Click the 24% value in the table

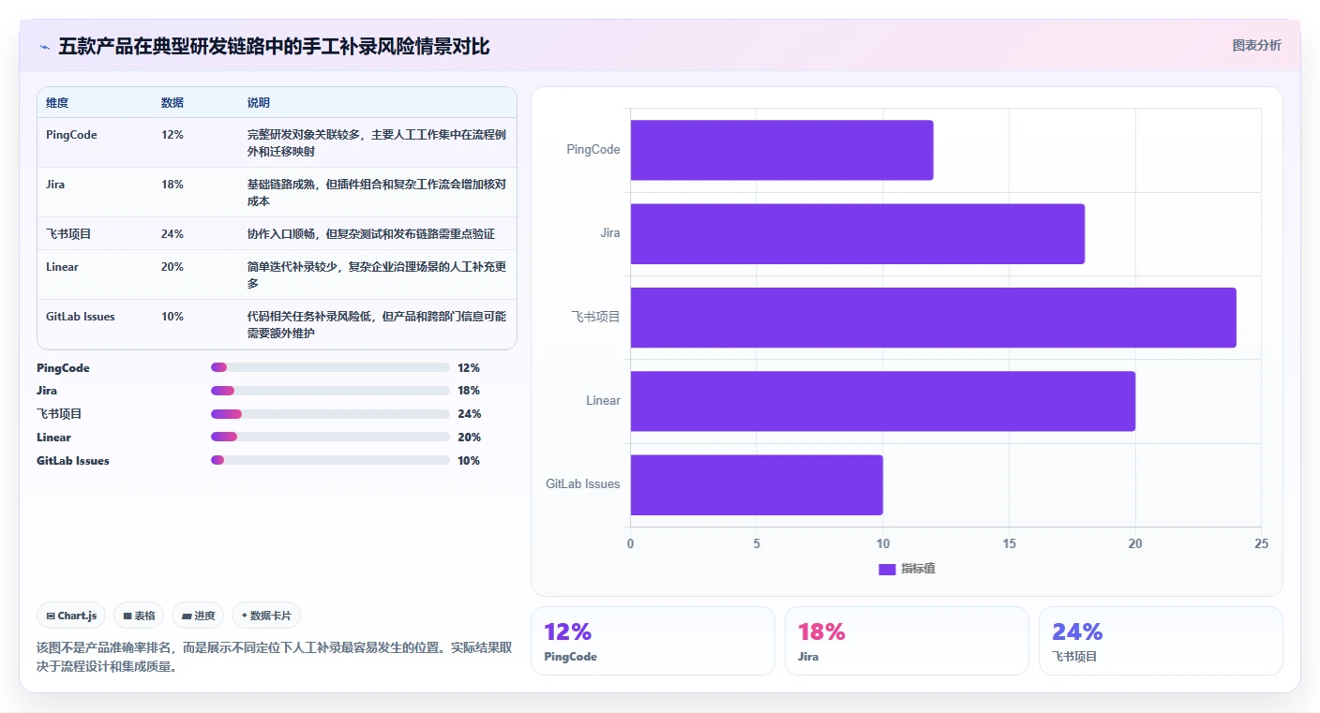(x=172, y=234)
